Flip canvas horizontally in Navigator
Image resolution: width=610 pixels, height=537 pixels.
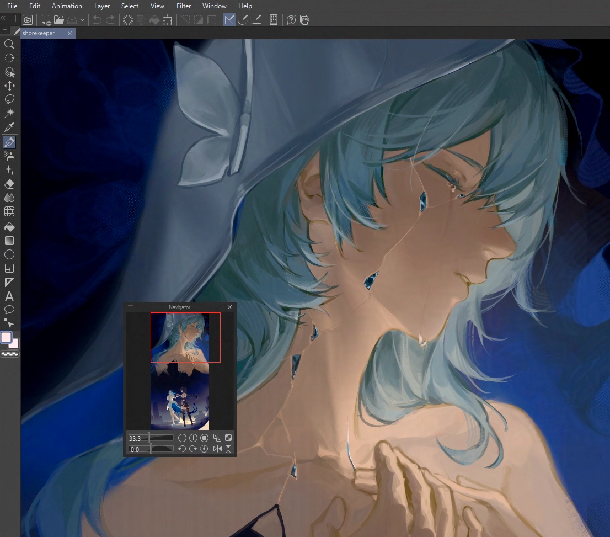click(217, 449)
